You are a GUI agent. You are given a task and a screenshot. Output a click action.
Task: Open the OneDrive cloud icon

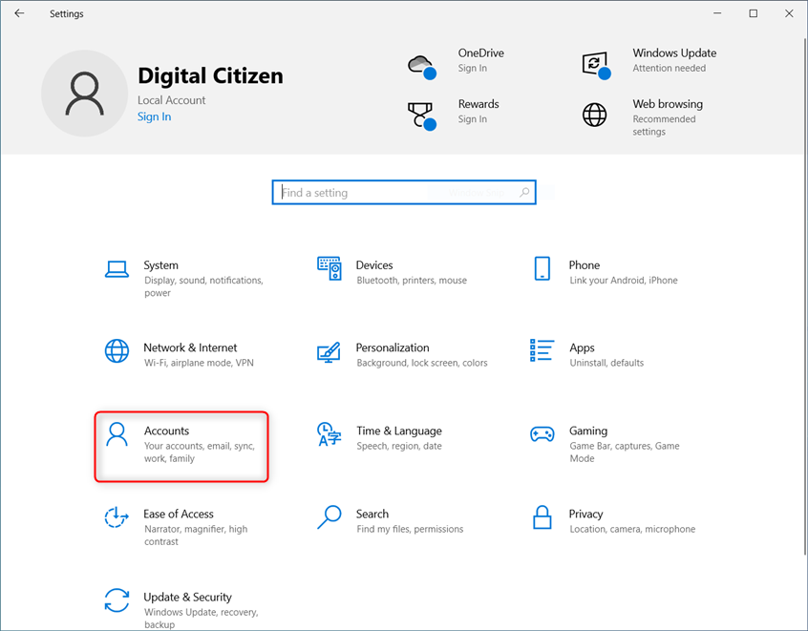coord(422,67)
